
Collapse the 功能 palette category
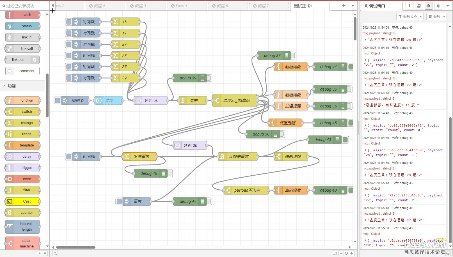[x=22, y=86]
